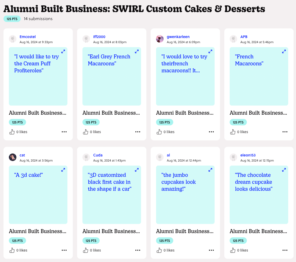Expand al's jumbo cupcakes submission

(210, 170)
